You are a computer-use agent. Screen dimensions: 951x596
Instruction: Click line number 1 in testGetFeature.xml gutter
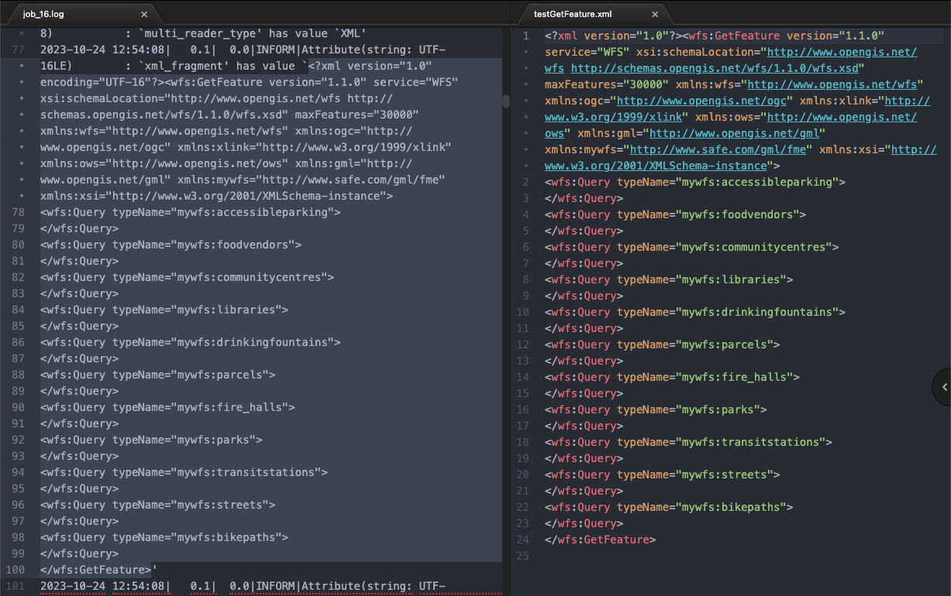[x=526, y=36]
